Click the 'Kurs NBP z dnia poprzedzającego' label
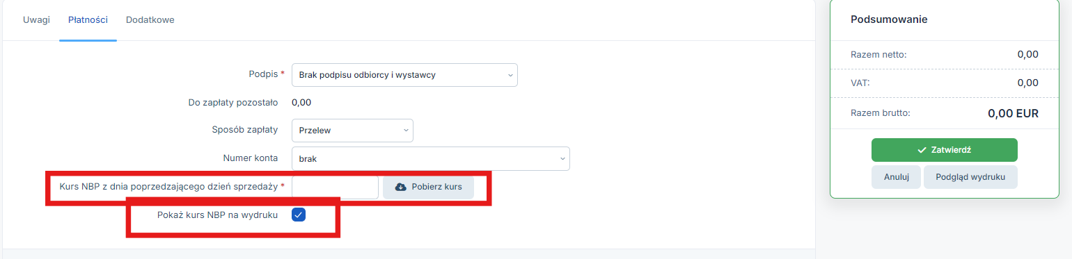This screenshot has width=1072, height=259. tap(168, 186)
